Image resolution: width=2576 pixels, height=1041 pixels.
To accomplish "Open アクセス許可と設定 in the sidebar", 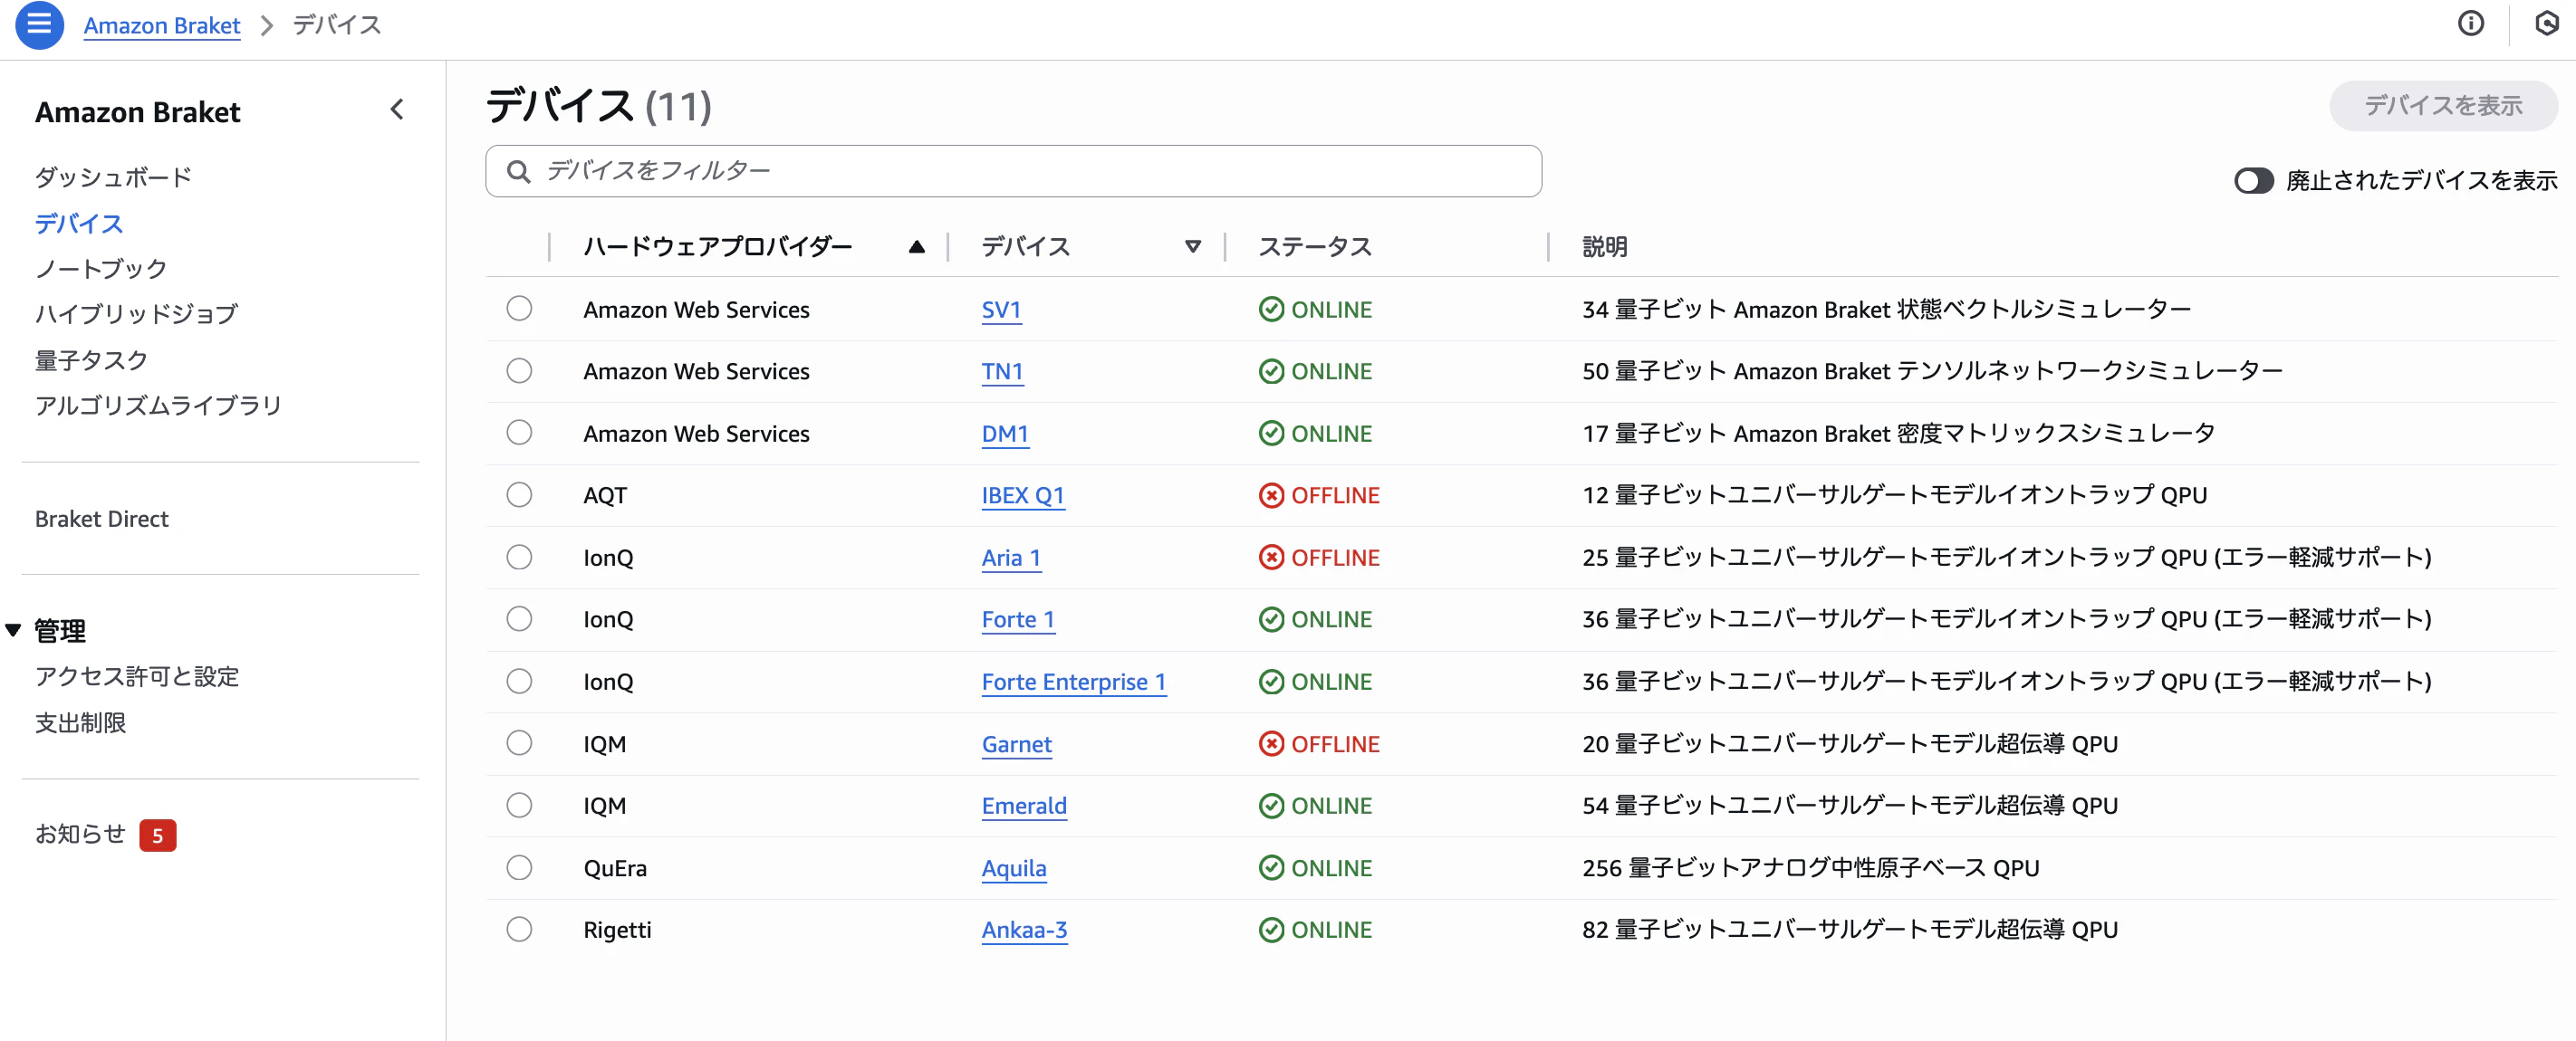I will [137, 677].
